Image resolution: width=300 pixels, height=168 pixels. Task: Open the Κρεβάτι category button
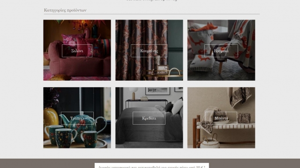pyautogui.click(x=149, y=118)
